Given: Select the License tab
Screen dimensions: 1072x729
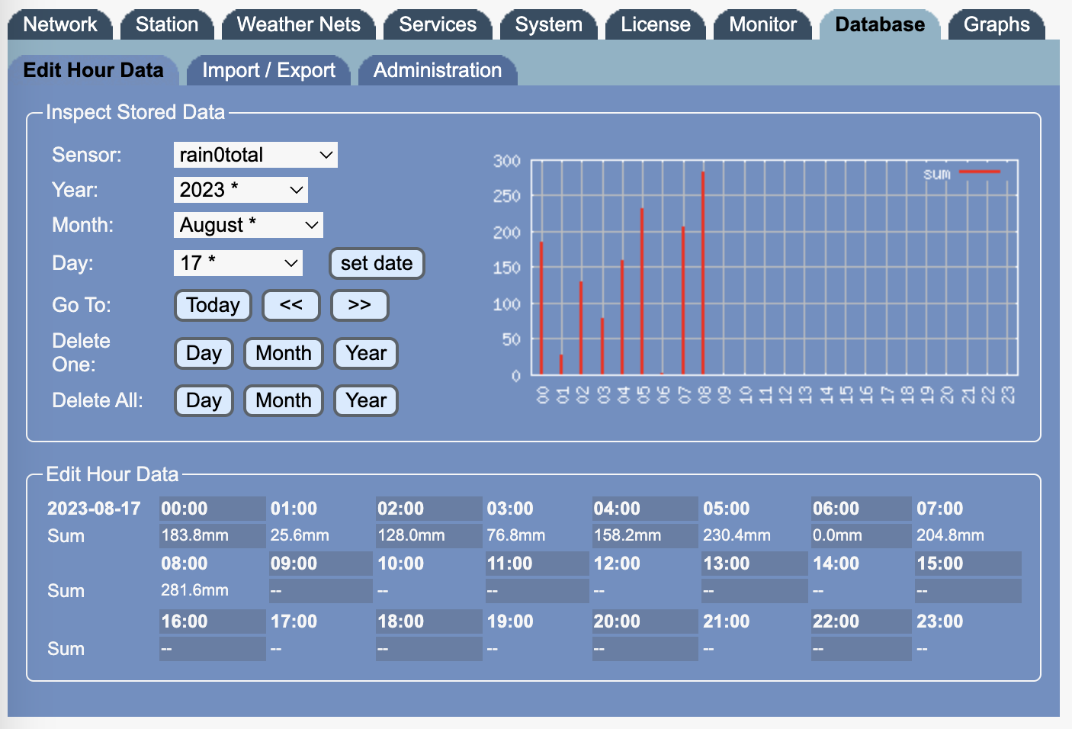Looking at the screenshot, I should coord(656,24).
